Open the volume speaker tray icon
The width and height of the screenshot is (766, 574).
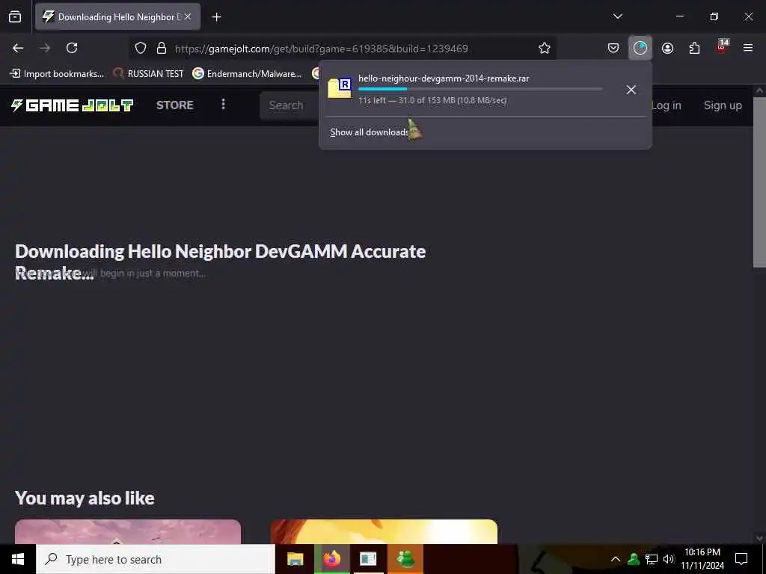pos(669,559)
